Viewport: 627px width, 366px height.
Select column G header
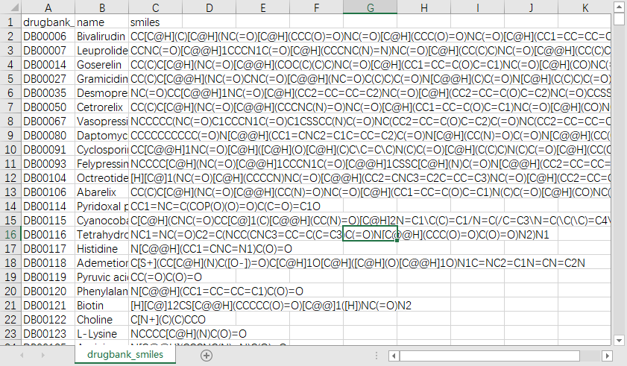[371, 7]
